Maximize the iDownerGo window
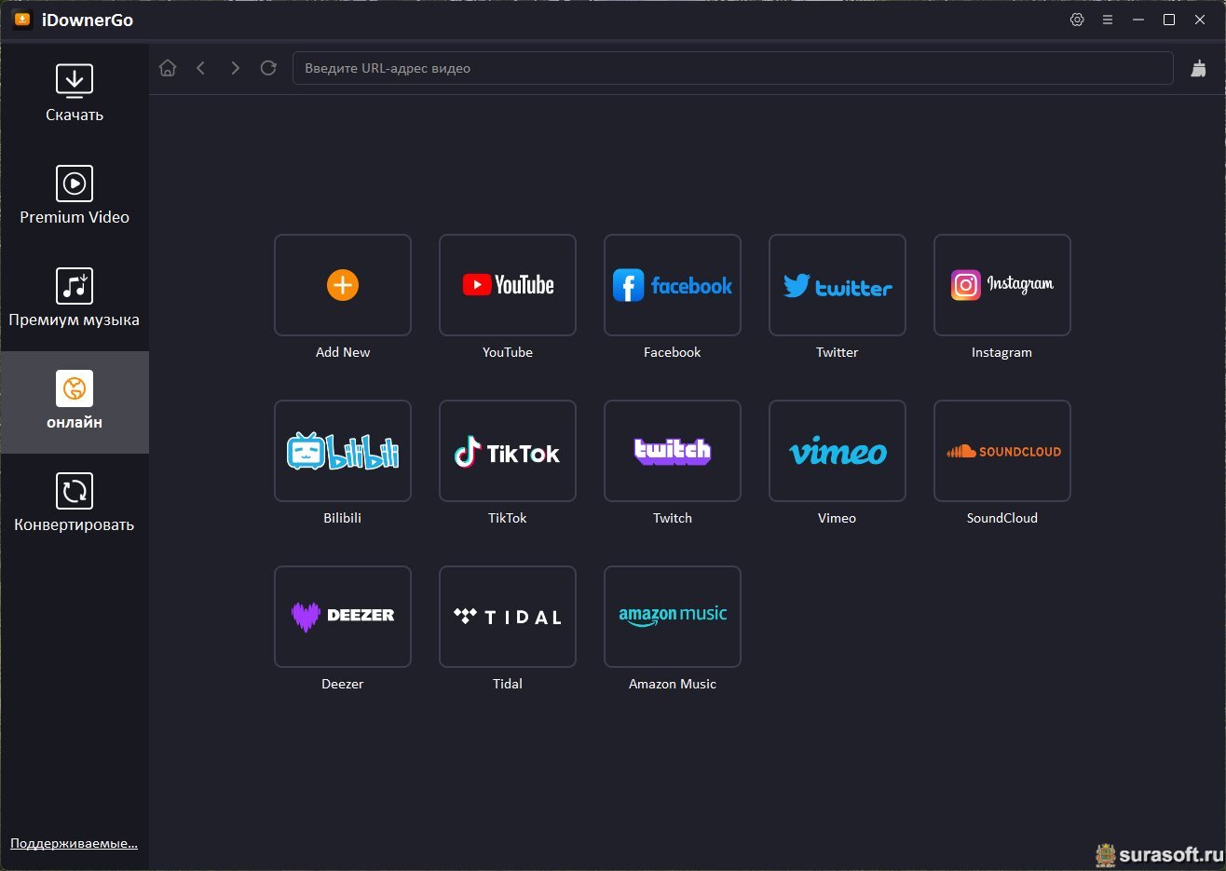This screenshot has width=1226, height=871. (1169, 20)
